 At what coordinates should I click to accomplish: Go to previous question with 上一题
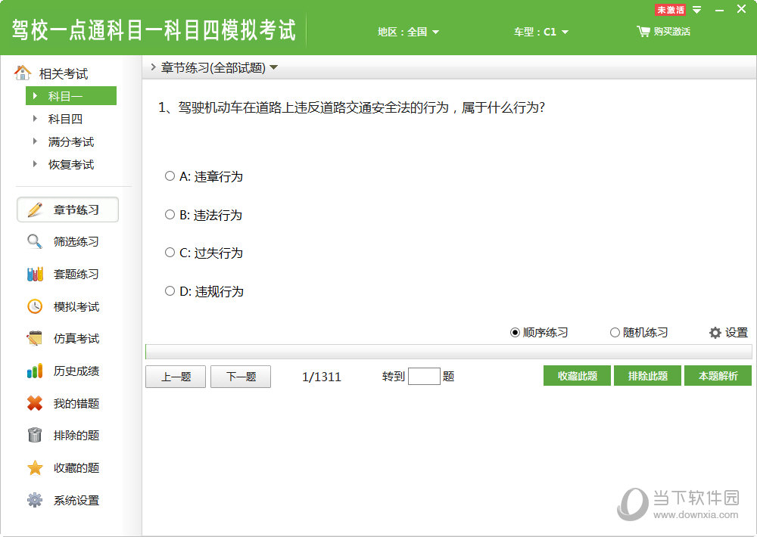176,377
